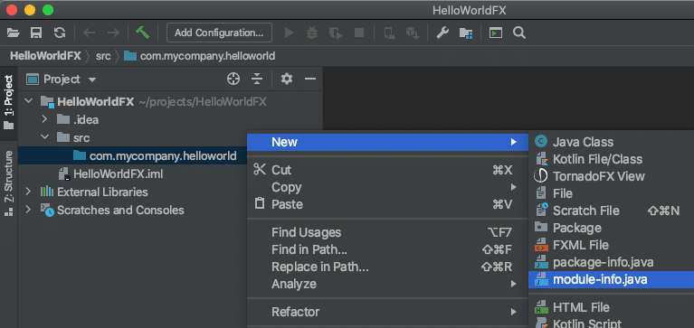
Task: Click src breadcrumb
Action: click(103, 56)
